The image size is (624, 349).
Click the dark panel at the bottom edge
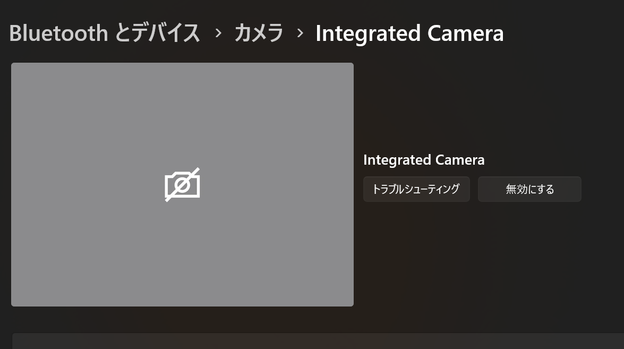coord(318,341)
